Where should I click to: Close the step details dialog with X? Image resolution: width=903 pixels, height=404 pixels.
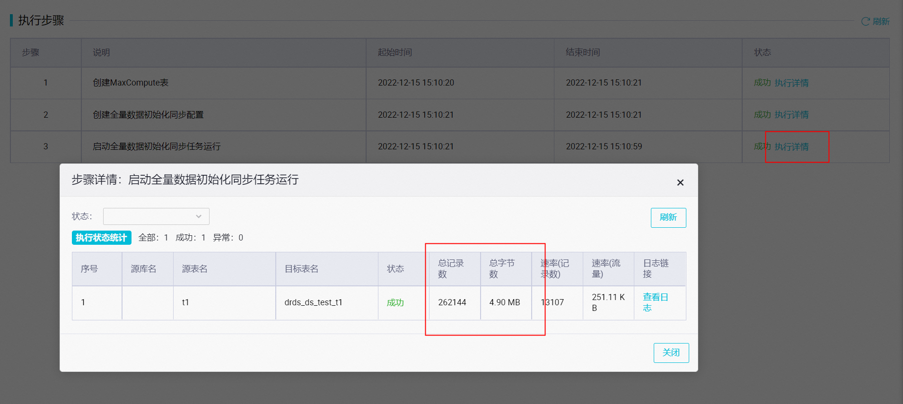click(680, 182)
